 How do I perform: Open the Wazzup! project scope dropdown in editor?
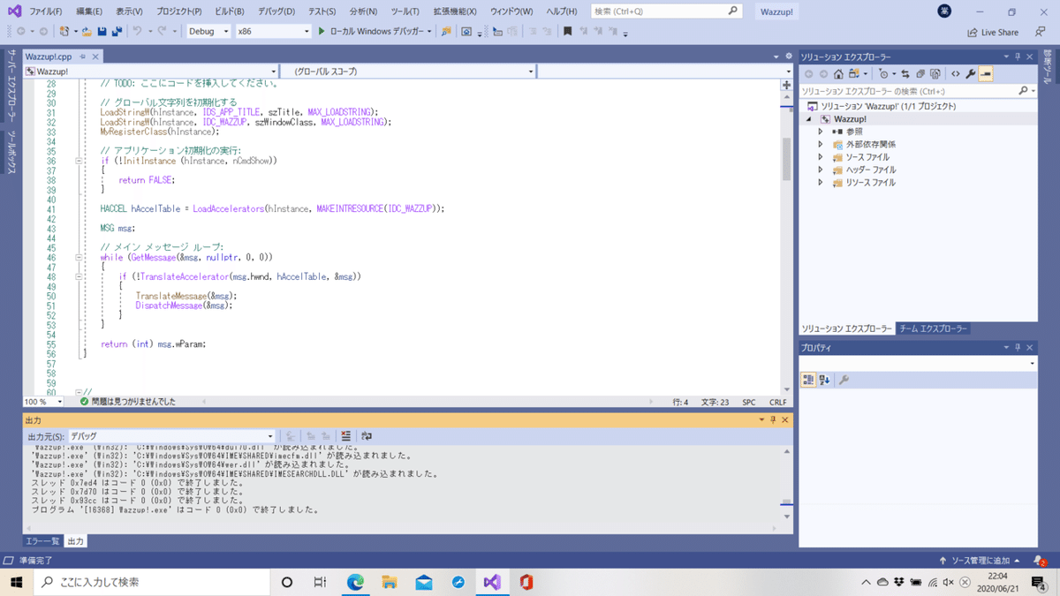click(x=152, y=72)
